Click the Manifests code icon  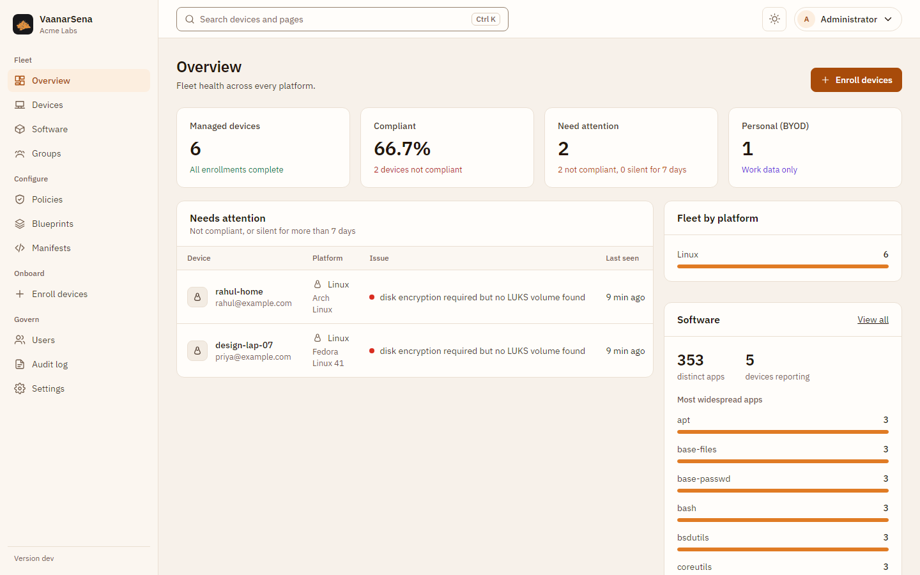(x=20, y=248)
